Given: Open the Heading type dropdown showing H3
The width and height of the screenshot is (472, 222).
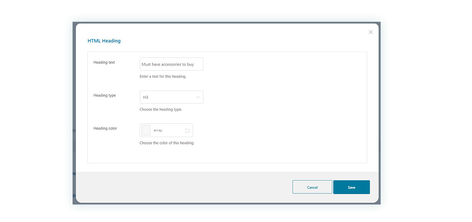Looking at the screenshot, I should 172,97.
